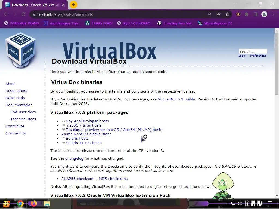The height and width of the screenshot is (209, 279).
Task: Open Screenshots in the sidebar
Action: pos(16,91)
